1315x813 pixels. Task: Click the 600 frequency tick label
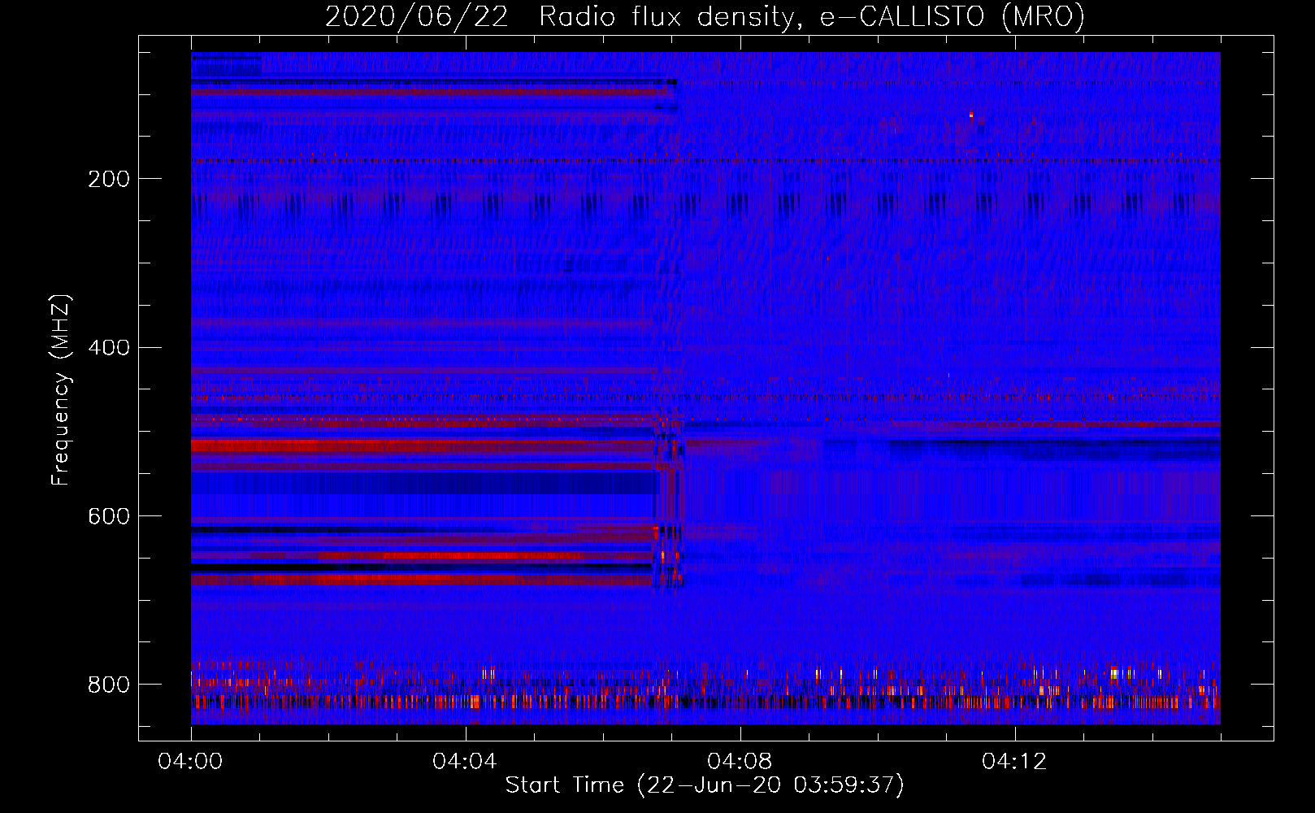[109, 516]
